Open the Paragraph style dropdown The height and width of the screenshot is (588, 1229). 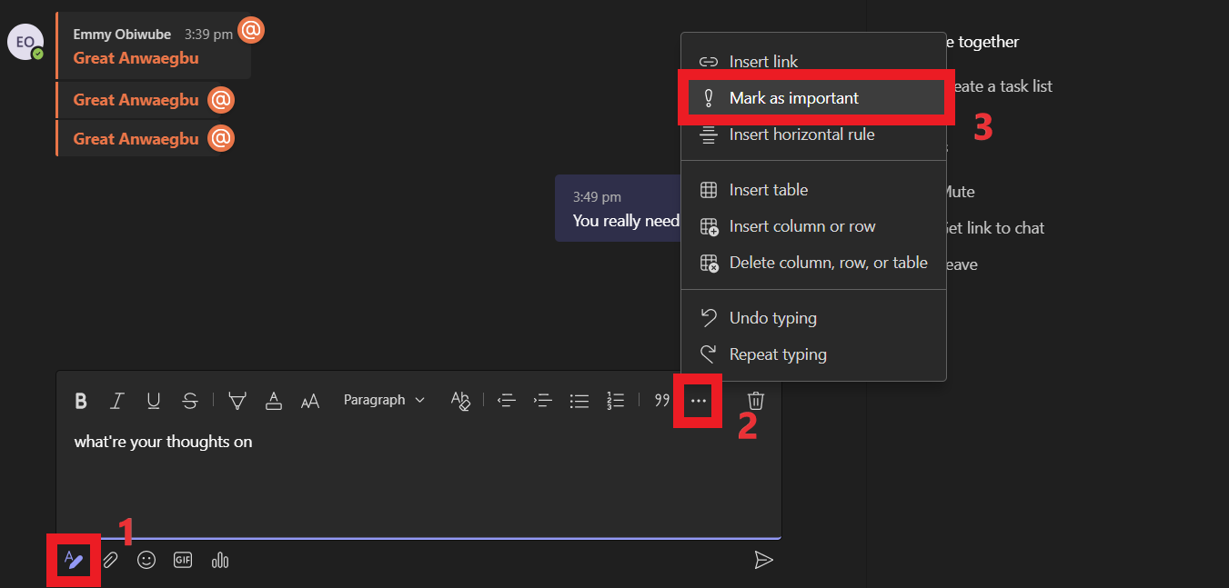[383, 400]
